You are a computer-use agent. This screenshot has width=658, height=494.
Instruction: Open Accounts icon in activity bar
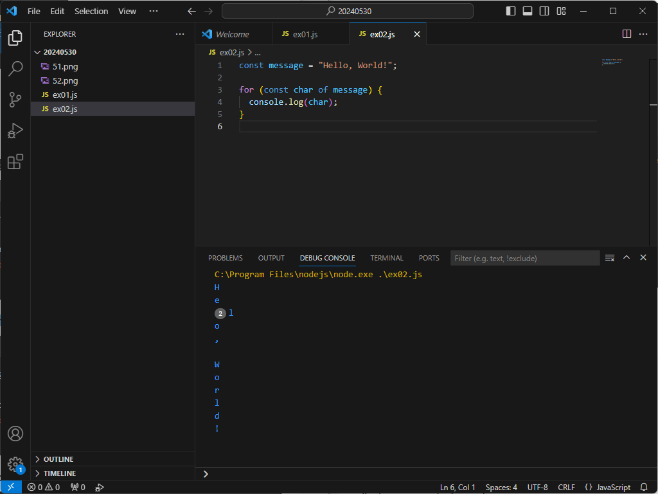[x=15, y=434]
